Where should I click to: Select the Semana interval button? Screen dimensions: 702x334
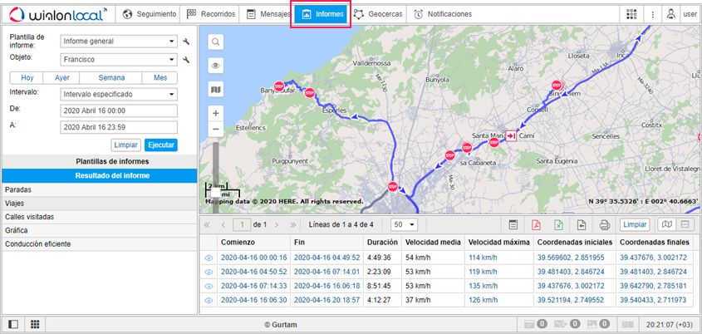coord(111,77)
